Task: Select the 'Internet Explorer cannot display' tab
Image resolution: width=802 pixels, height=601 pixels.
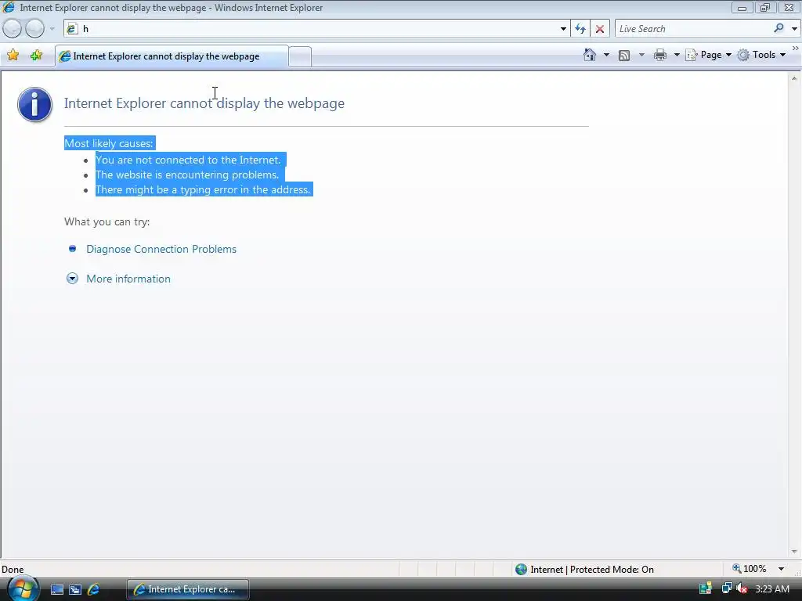Action: tap(172, 56)
